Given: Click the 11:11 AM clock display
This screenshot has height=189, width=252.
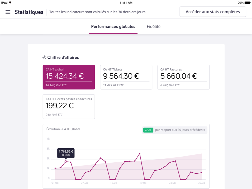Looking at the screenshot, I should click(126, 2).
